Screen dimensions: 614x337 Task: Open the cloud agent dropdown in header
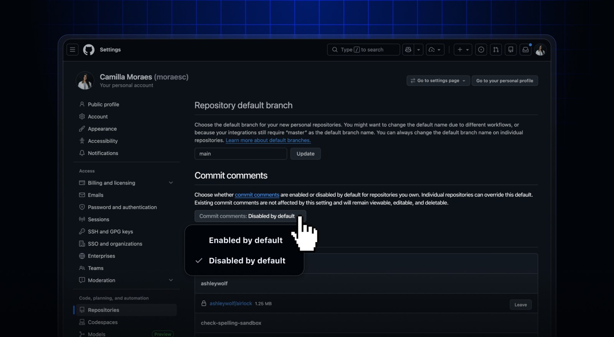435,50
